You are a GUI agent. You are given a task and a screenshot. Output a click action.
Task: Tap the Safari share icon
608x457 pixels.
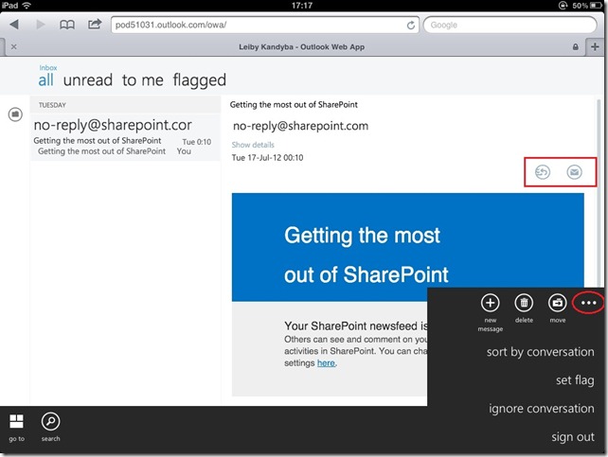point(95,24)
